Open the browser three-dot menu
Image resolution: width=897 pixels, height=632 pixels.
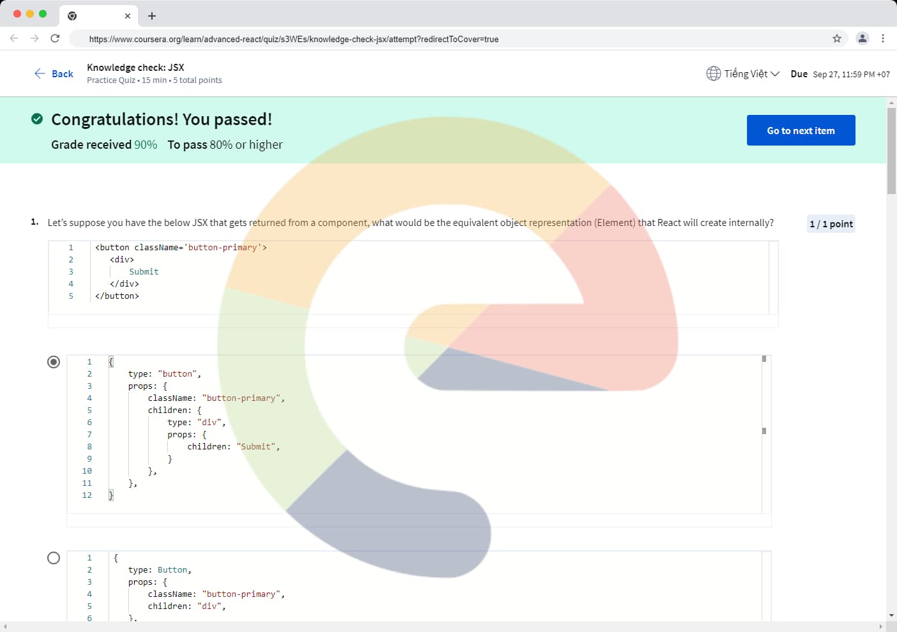883,38
